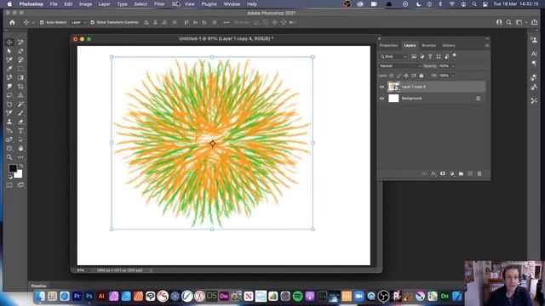Open status bar document info arrow
Viewport: 545px width, 306px height.
pos(151,270)
